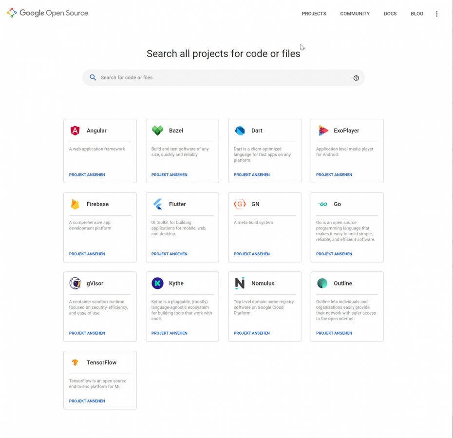View Dart project via Projekt ansehen
453x438 pixels.
click(252, 175)
